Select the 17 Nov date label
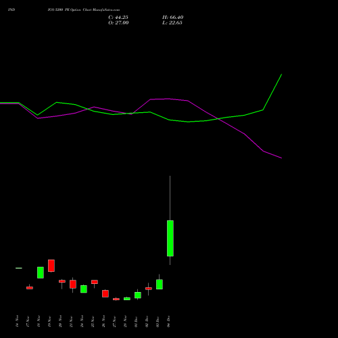The height and width of the screenshot is (338, 338). [28, 321]
